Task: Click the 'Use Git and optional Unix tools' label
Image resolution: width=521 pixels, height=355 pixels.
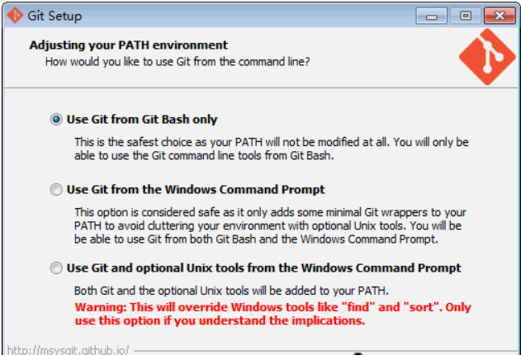Action: pos(263,268)
